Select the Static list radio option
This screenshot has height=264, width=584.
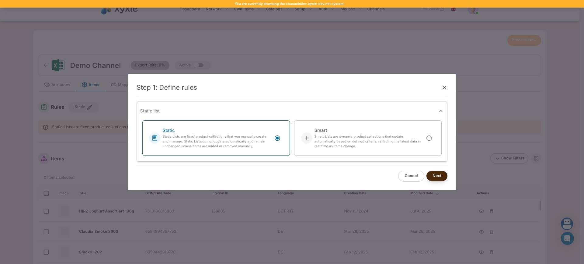[x=277, y=138]
